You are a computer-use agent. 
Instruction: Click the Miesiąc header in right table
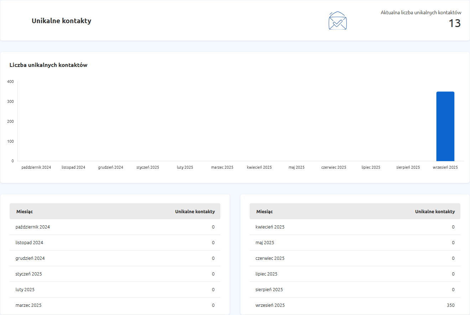(265, 211)
